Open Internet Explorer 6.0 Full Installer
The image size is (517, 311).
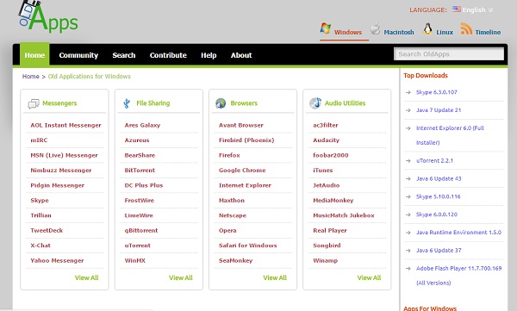point(450,135)
